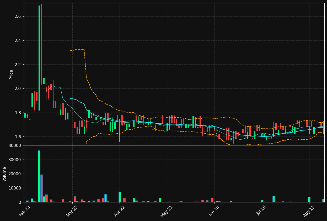Click the 2.0 price axis label
Screen dimensions: 327x221
click(18, 89)
